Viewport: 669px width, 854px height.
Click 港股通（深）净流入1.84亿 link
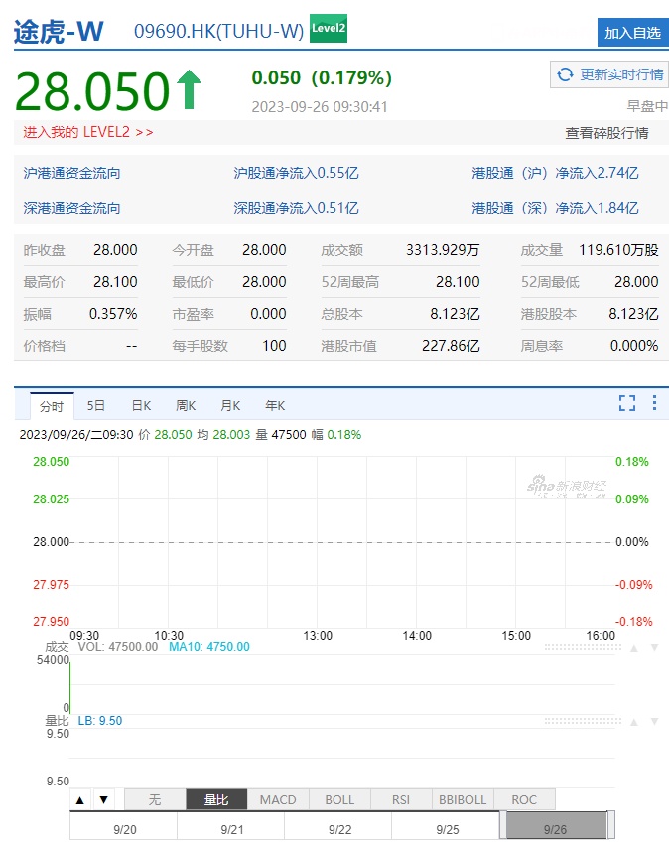tap(555, 208)
